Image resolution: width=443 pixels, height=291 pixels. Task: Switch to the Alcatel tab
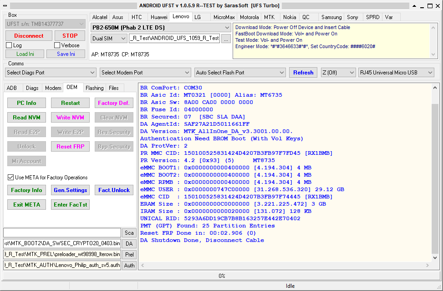click(x=100, y=17)
